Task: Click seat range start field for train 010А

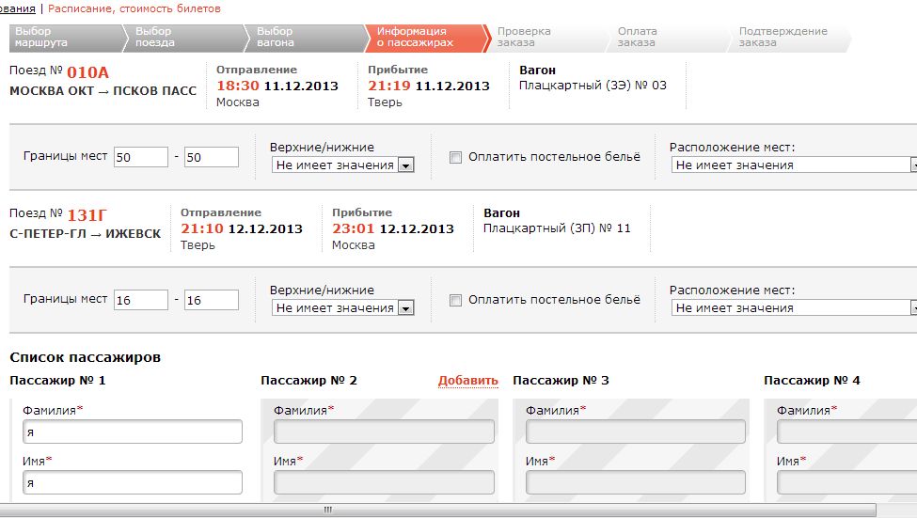Action: click(140, 157)
